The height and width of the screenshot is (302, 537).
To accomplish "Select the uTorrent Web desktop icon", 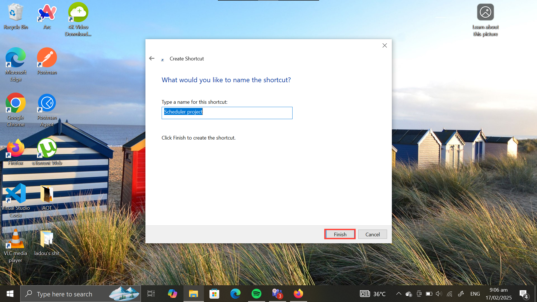I will point(47,148).
